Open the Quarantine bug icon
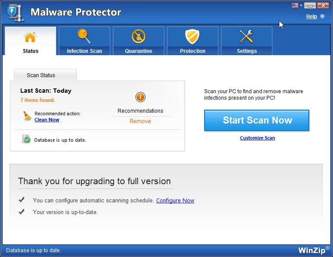333x257 pixels. [138, 37]
